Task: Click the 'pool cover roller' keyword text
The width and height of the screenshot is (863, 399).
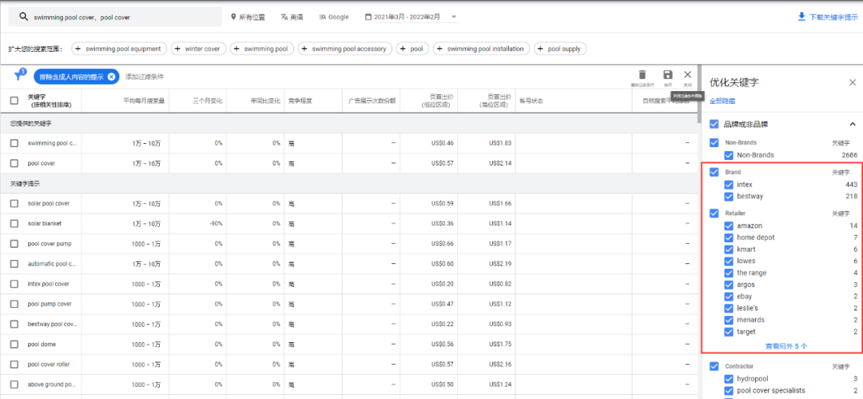Action: (49, 365)
